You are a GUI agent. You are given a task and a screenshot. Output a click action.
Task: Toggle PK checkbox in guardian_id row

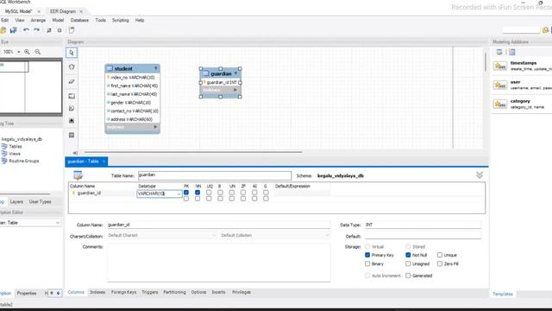coord(186,193)
